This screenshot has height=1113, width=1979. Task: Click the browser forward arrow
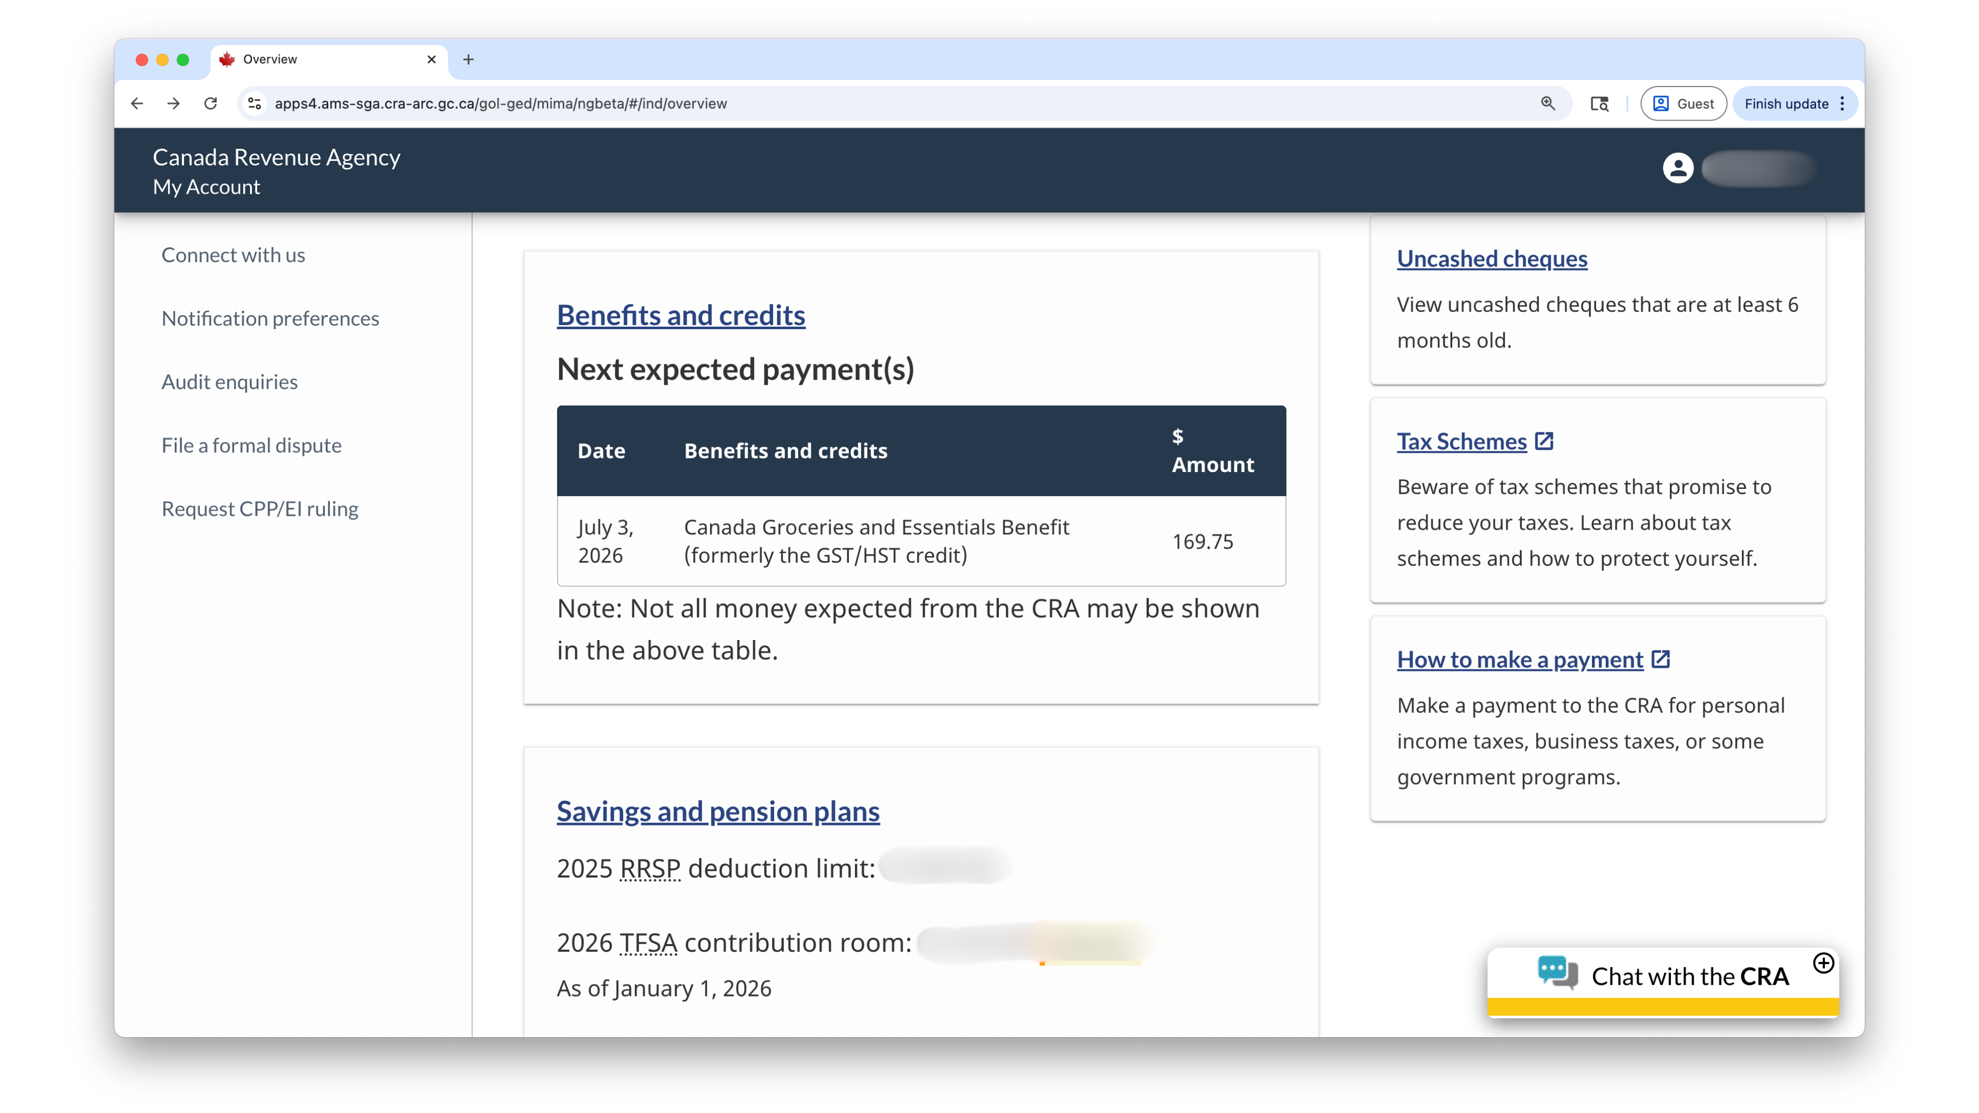click(174, 103)
